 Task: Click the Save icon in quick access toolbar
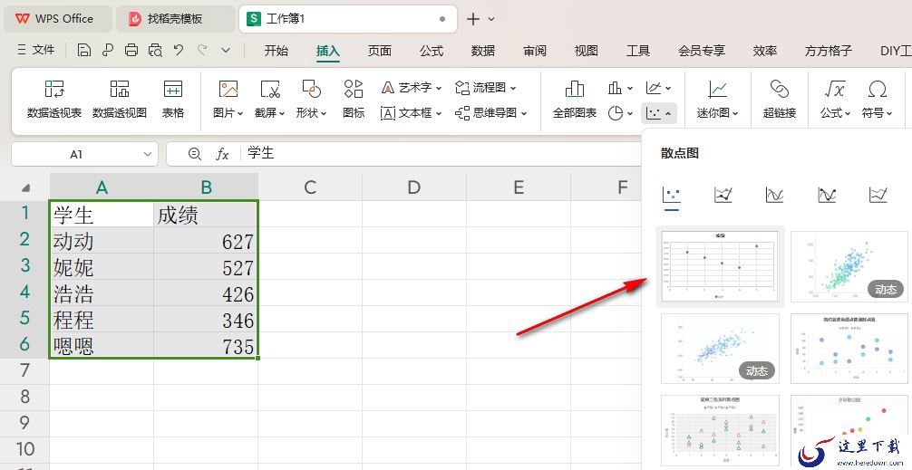tap(84, 51)
